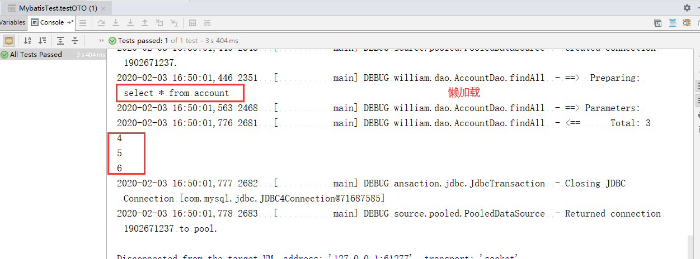Click the restore layout icon on the top right
This screenshot has height=259, width=700.
[659, 23]
